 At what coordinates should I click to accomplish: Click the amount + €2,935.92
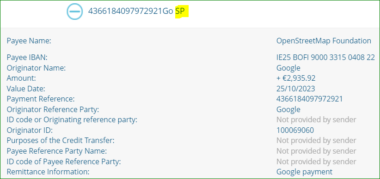pos(296,78)
